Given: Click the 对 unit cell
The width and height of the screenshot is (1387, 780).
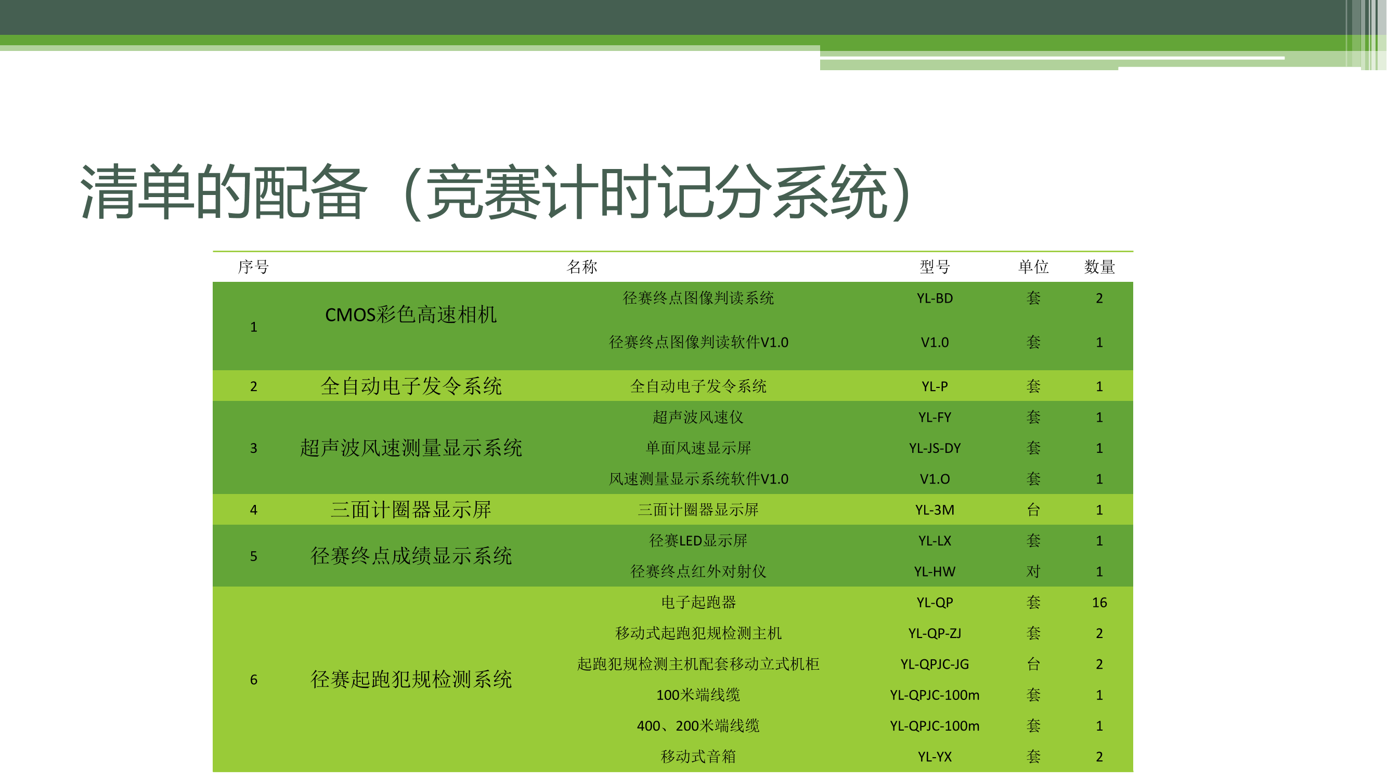Looking at the screenshot, I should [1033, 571].
